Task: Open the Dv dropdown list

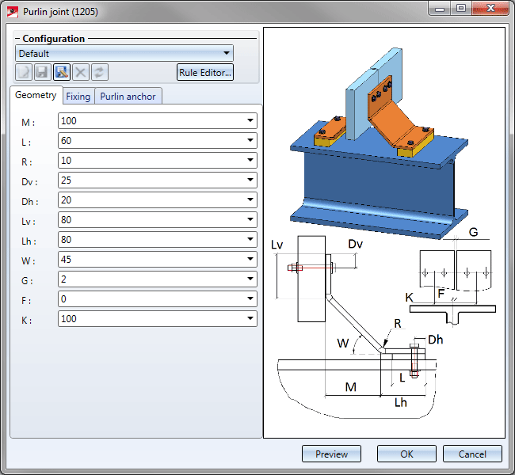Action: point(250,180)
